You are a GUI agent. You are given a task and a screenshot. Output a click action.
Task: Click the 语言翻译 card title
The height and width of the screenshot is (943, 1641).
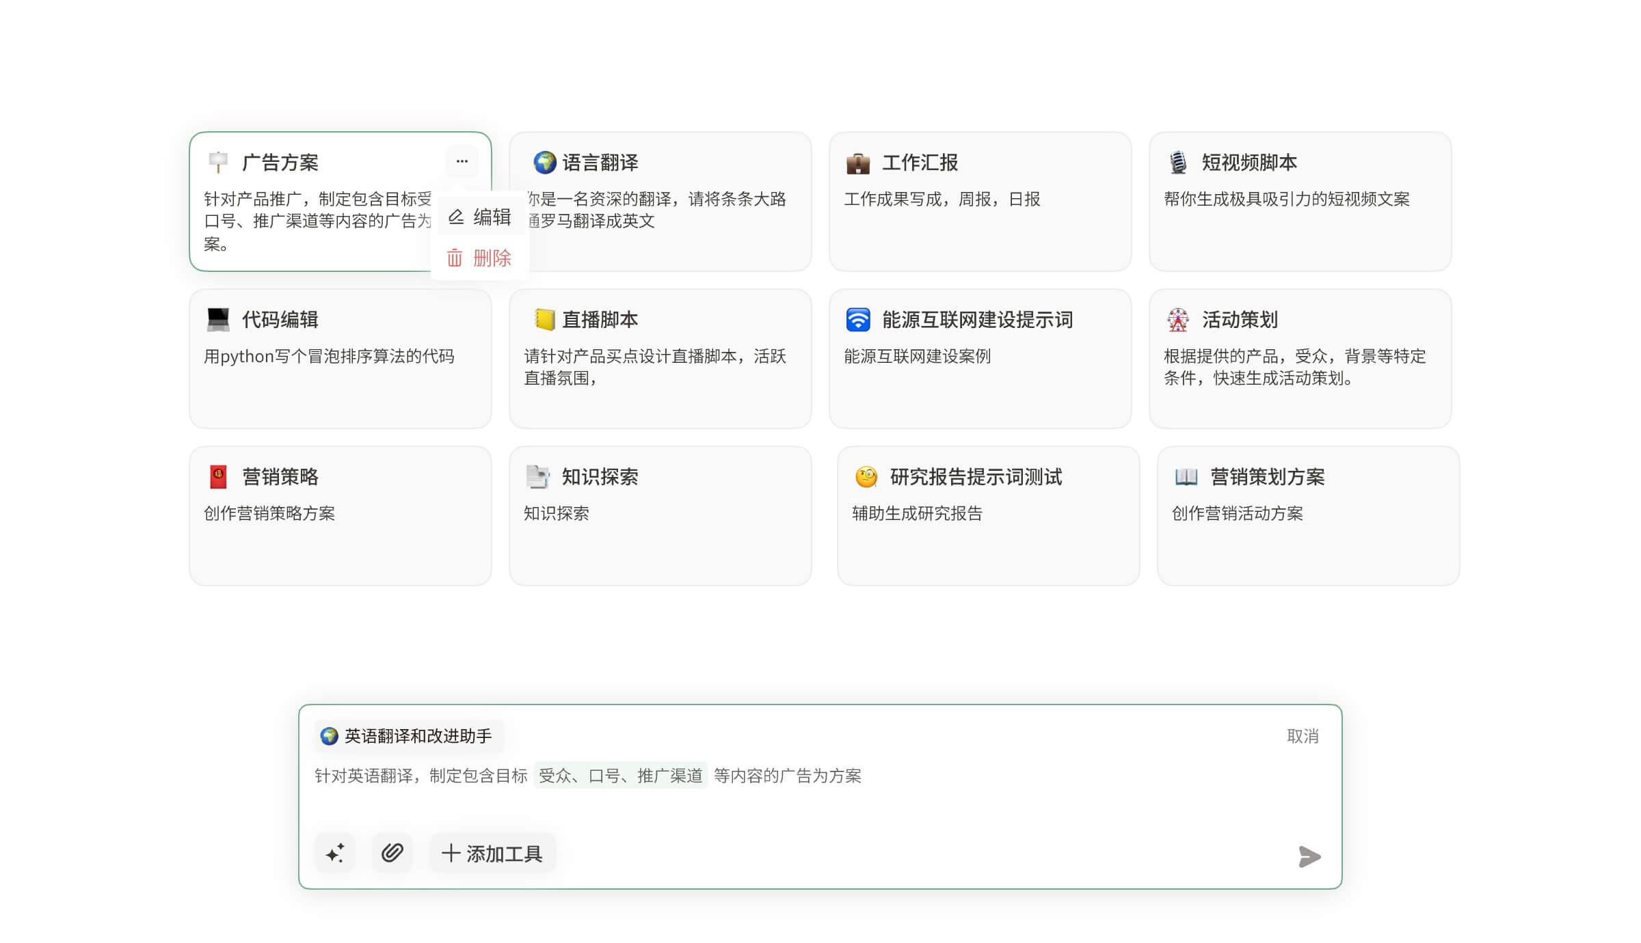600,162
